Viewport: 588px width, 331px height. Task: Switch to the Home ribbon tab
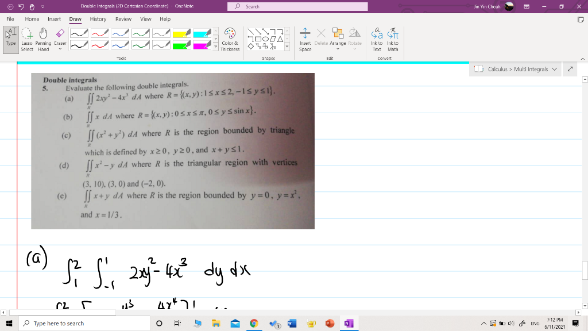tap(34, 18)
